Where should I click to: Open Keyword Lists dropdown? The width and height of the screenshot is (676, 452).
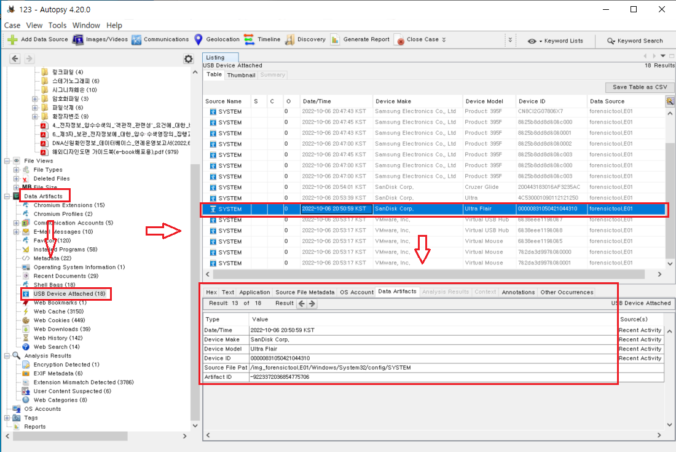pos(556,41)
